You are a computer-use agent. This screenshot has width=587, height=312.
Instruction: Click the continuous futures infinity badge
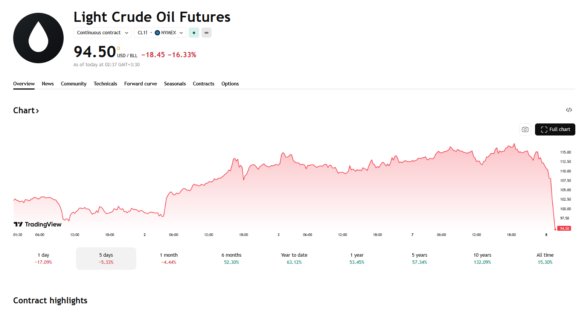click(206, 33)
